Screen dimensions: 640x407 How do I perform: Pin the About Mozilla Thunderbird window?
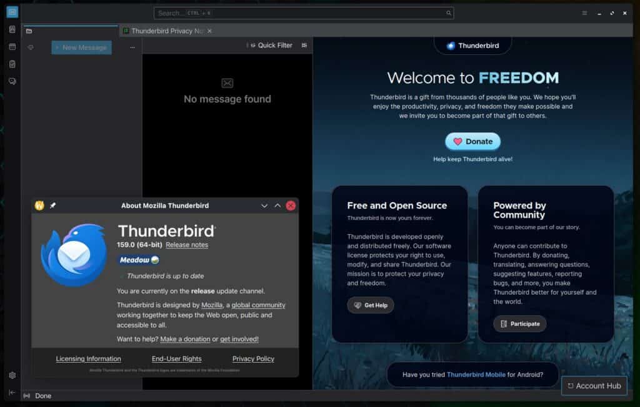(52, 205)
